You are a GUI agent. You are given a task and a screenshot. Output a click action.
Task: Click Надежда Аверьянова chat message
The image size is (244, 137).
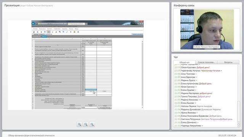click(x=189, y=126)
